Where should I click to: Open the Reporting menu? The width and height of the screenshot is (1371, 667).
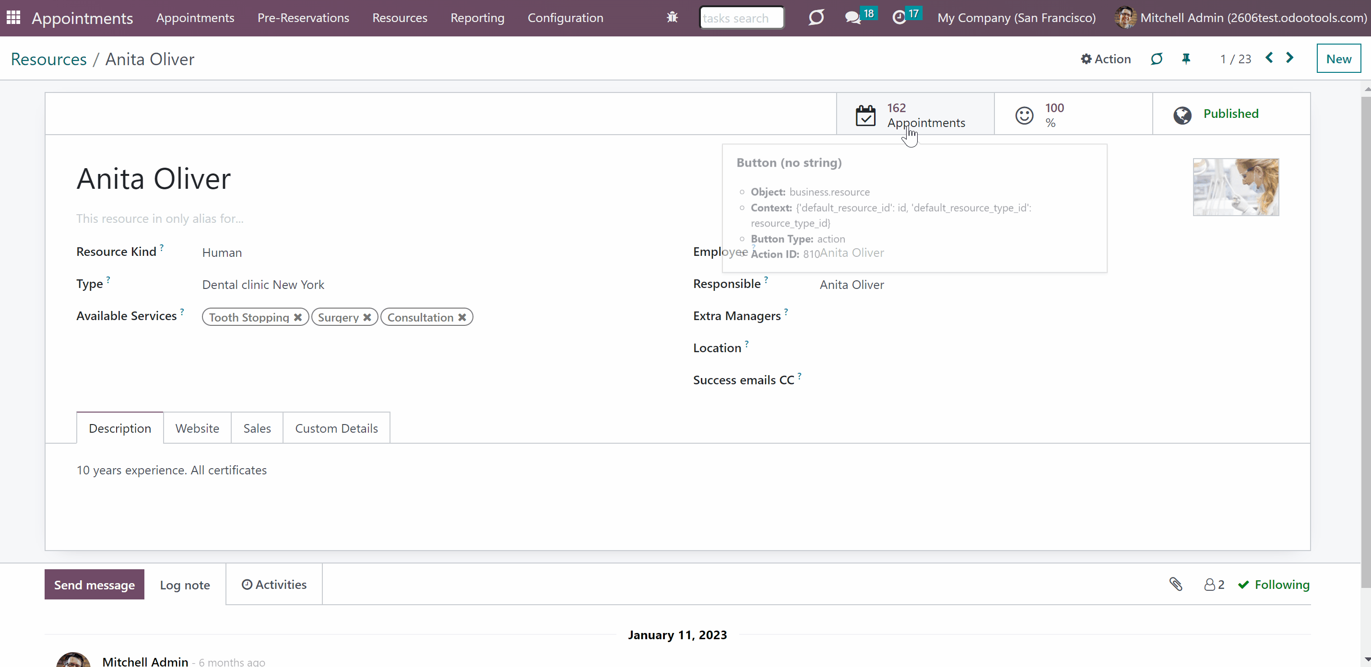[477, 18]
